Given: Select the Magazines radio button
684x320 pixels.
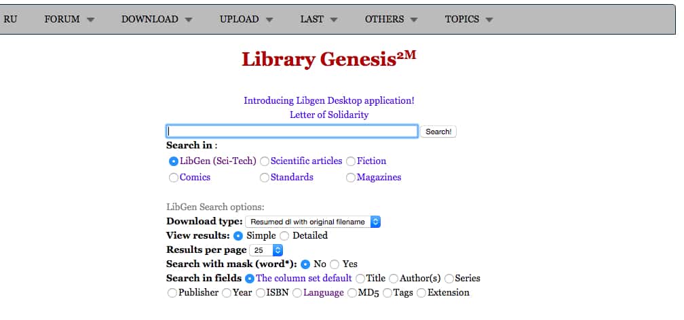Looking at the screenshot, I should [351, 178].
